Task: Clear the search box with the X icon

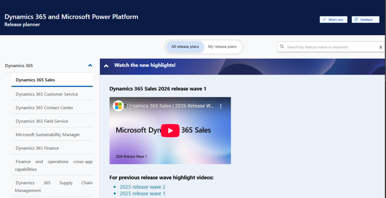Action: (x=380, y=47)
